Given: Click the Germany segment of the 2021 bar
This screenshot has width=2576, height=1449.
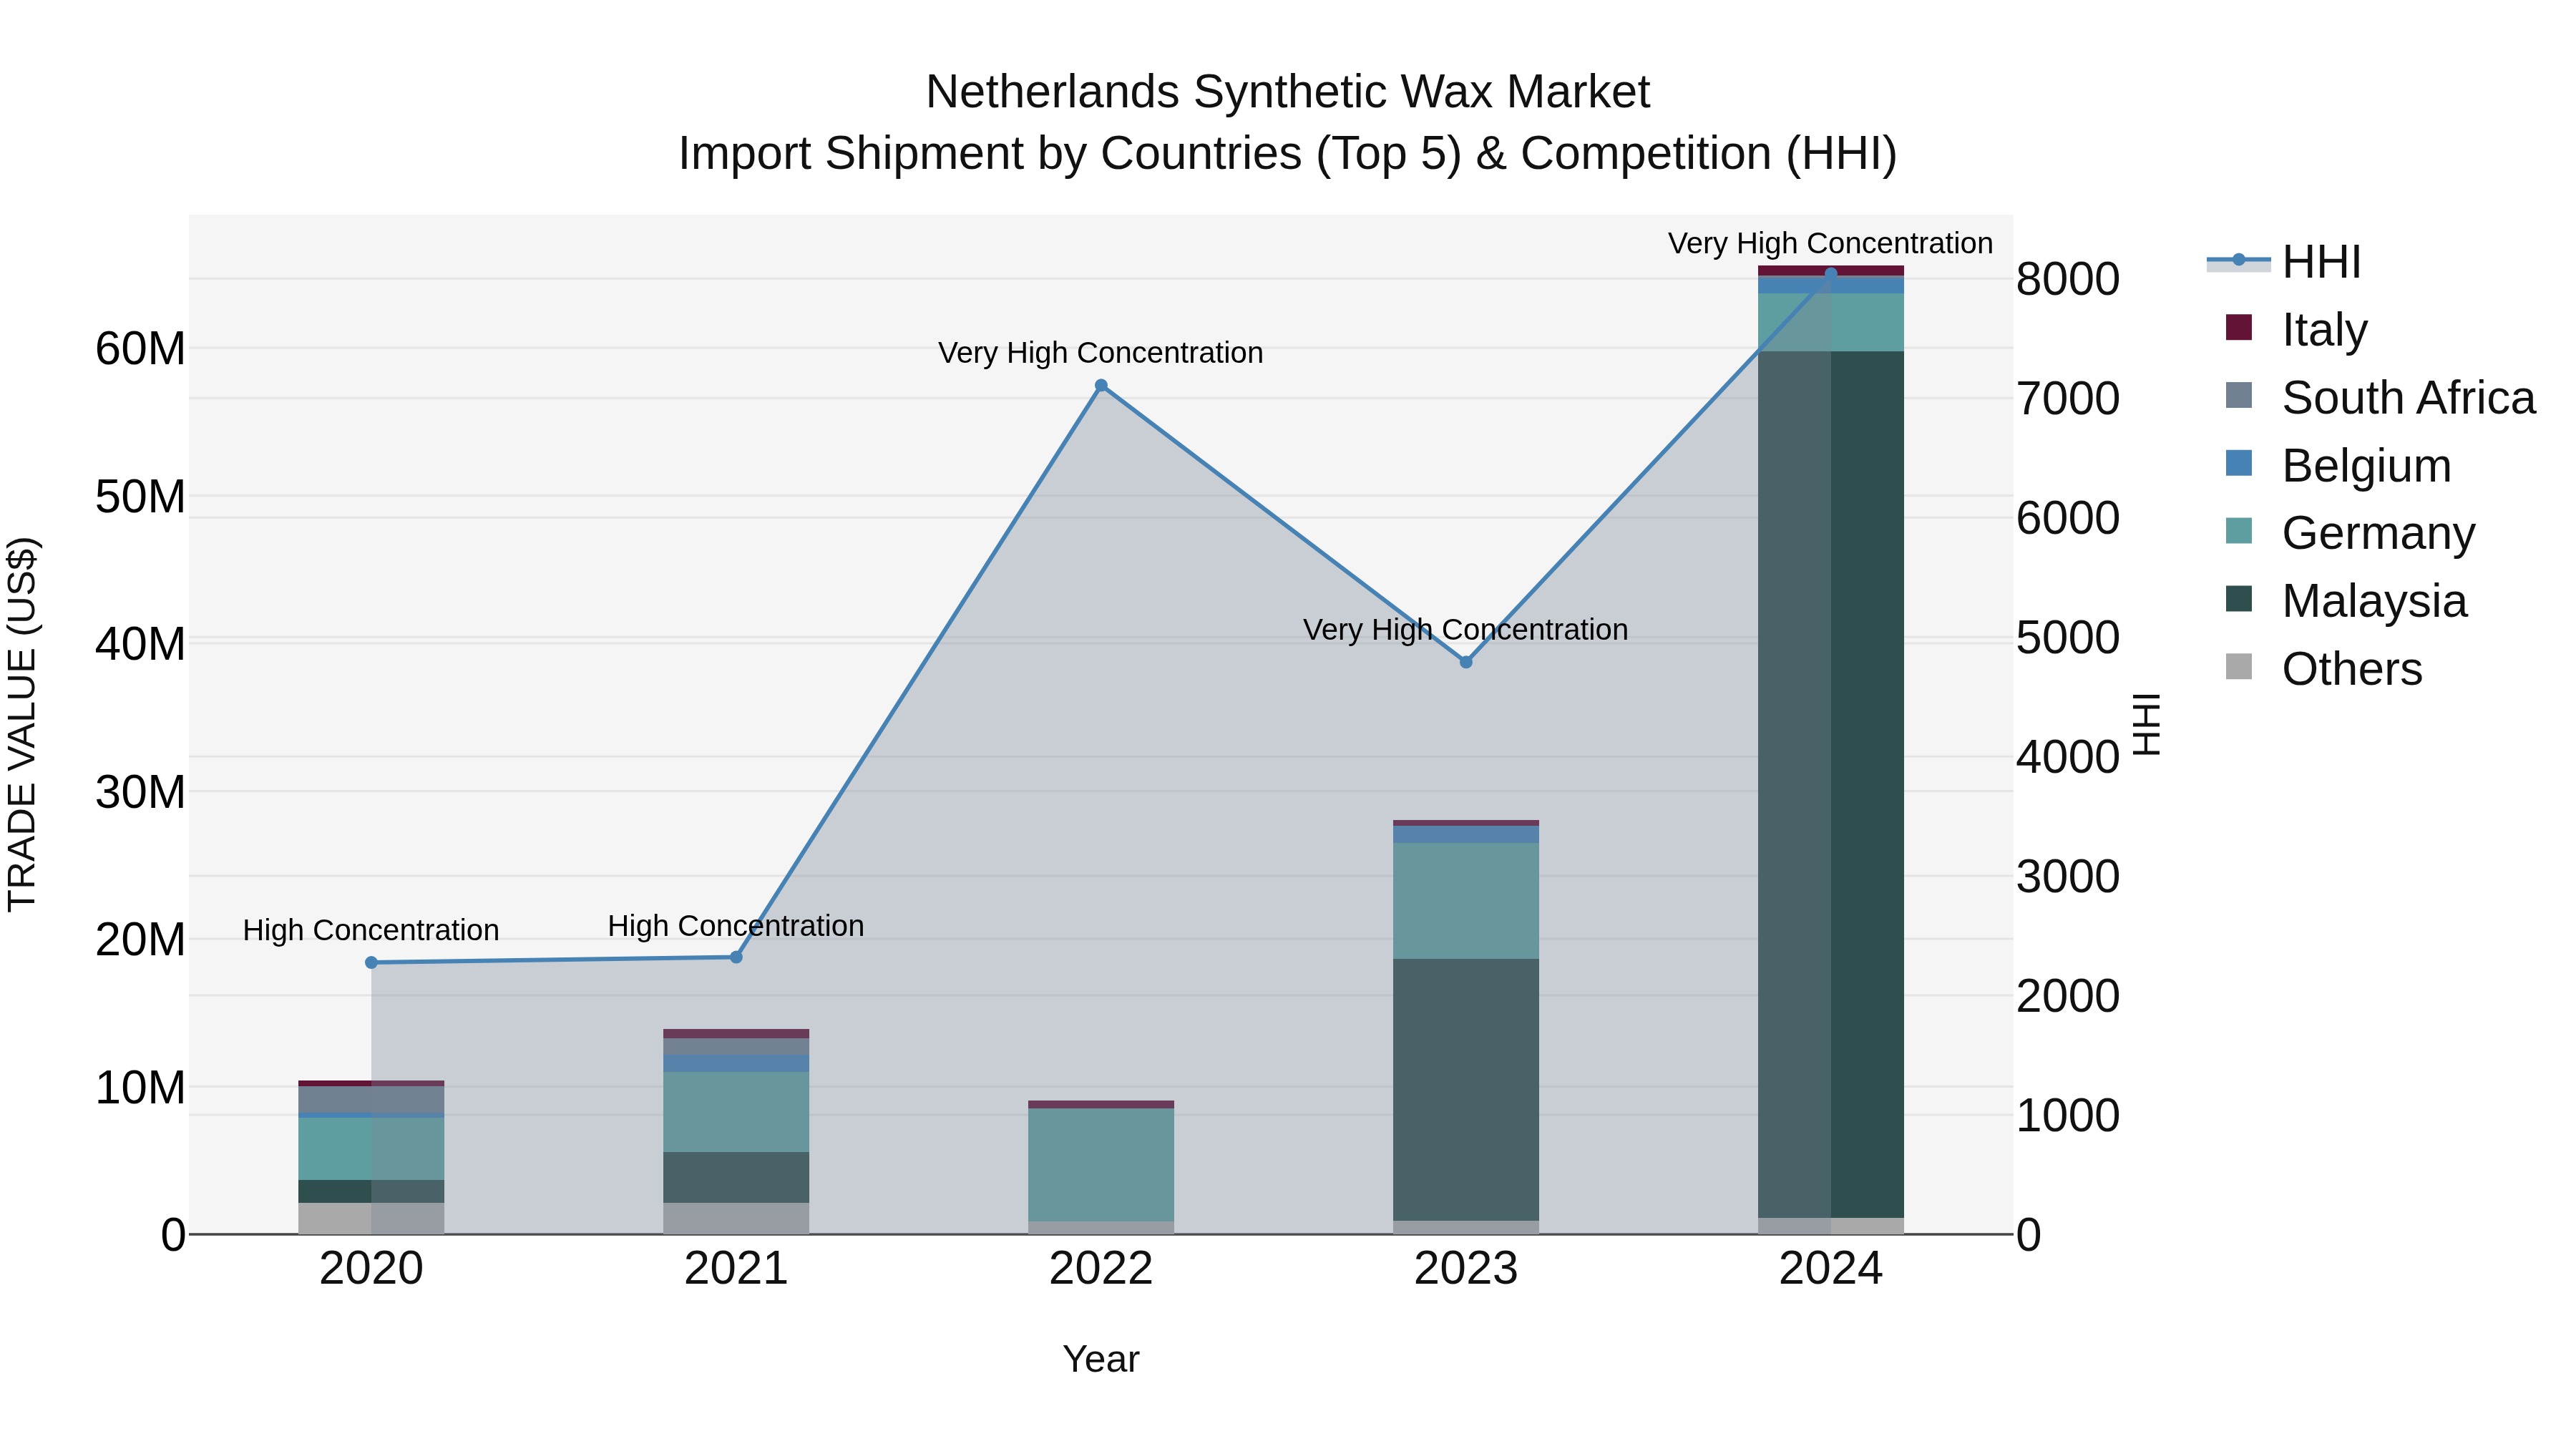Looking at the screenshot, I should click(x=736, y=1112).
